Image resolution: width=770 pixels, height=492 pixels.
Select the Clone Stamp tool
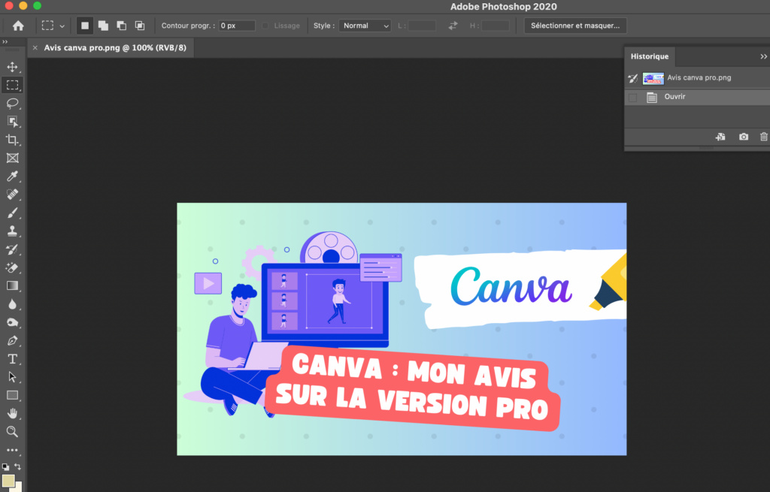coord(12,231)
